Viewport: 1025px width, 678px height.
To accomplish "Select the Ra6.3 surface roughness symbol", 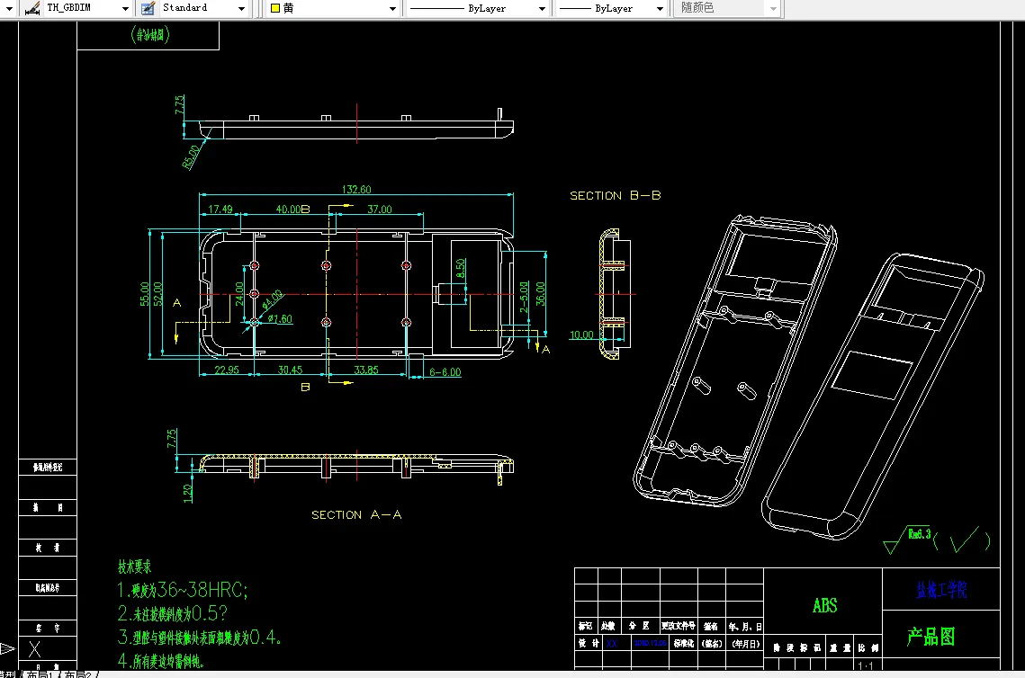I will click(907, 540).
